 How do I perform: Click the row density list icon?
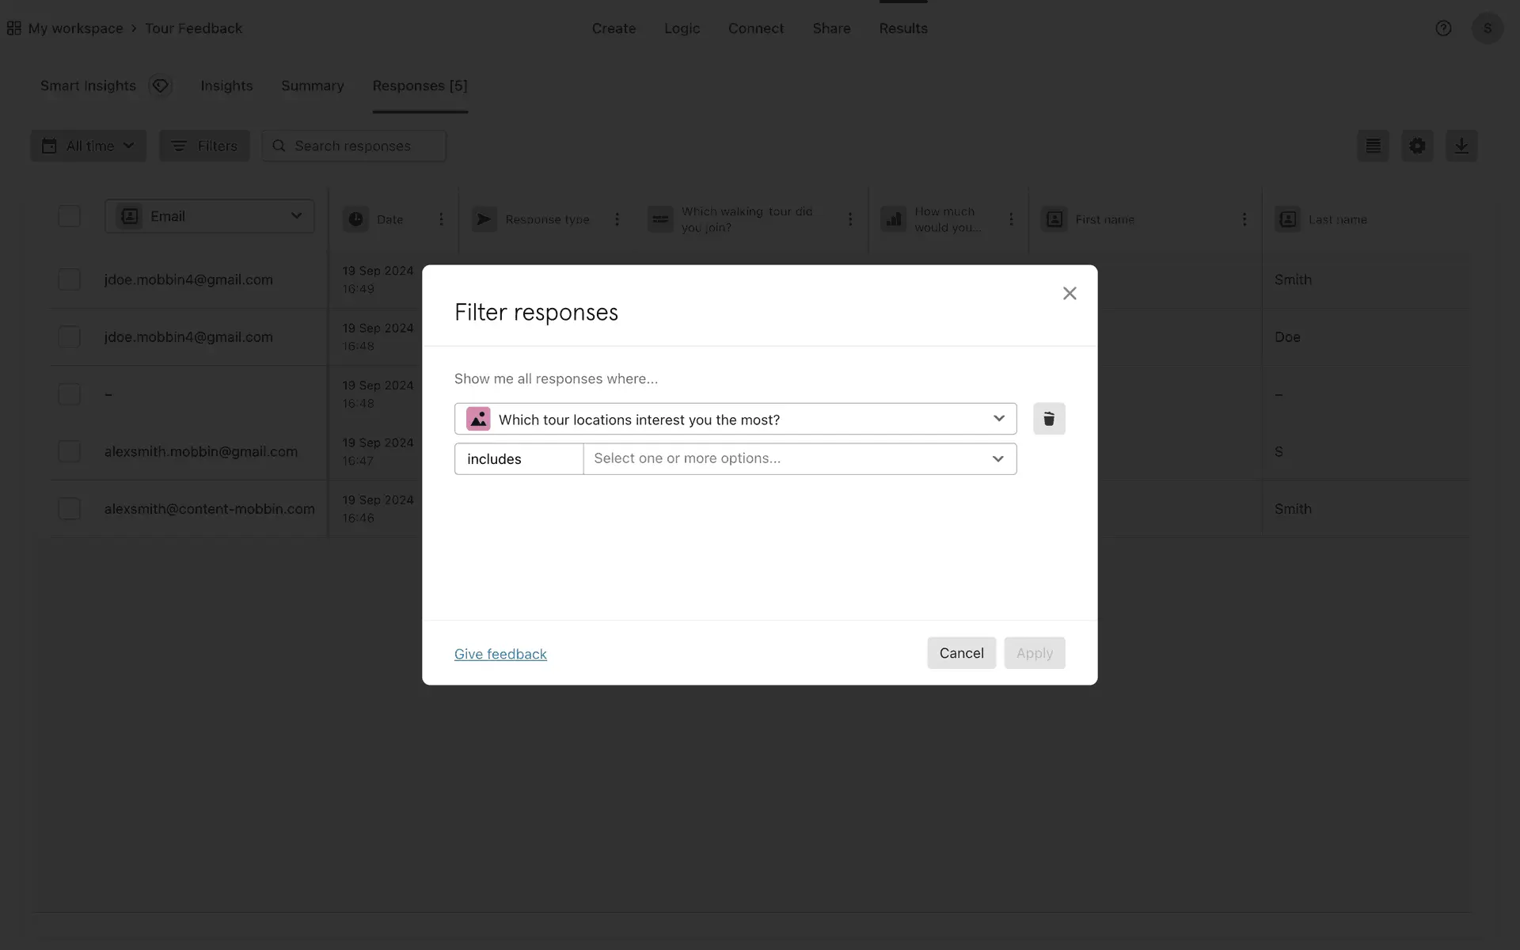tap(1373, 146)
